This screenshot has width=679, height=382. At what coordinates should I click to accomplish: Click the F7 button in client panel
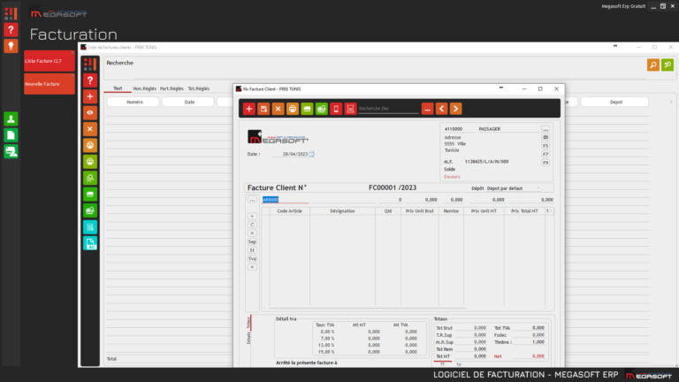click(545, 154)
